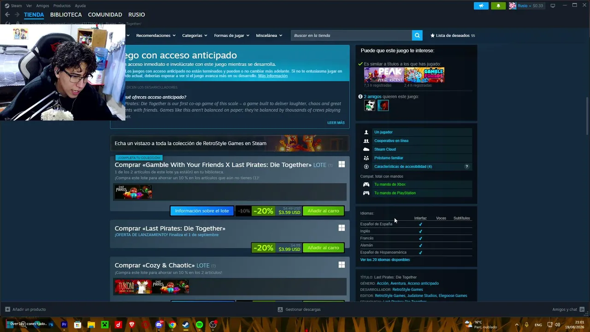Switch to Big Picture mode monitor icon
Image resolution: width=590 pixels, height=332 pixels.
pyautogui.click(x=553, y=6)
